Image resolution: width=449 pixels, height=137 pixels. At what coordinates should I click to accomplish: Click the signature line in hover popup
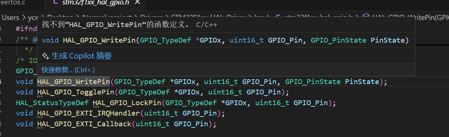[x=225, y=40]
